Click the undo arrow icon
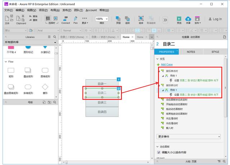The height and width of the screenshot is (165, 230). tap(30, 16)
